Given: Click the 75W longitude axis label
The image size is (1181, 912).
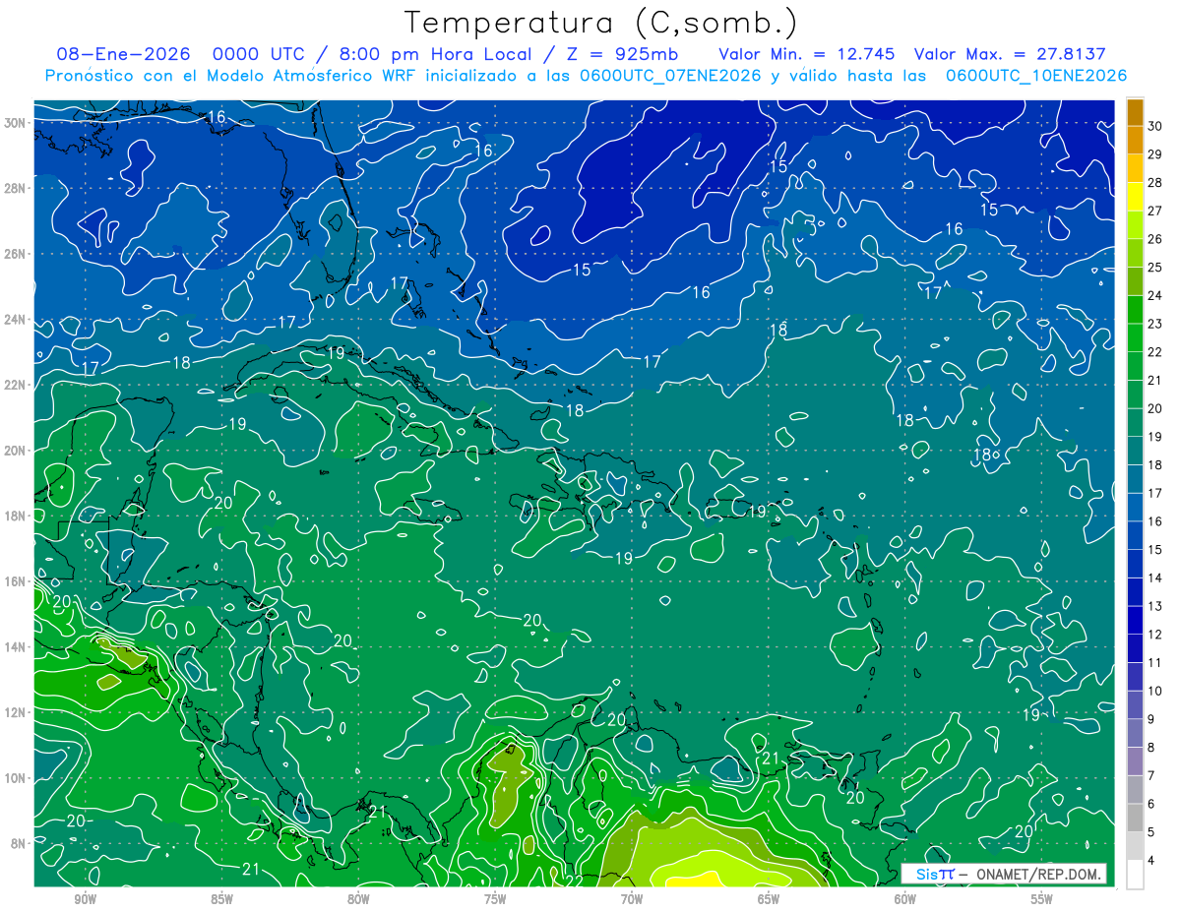Looking at the screenshot, I should pyautogui.click(x=495, y=899).
